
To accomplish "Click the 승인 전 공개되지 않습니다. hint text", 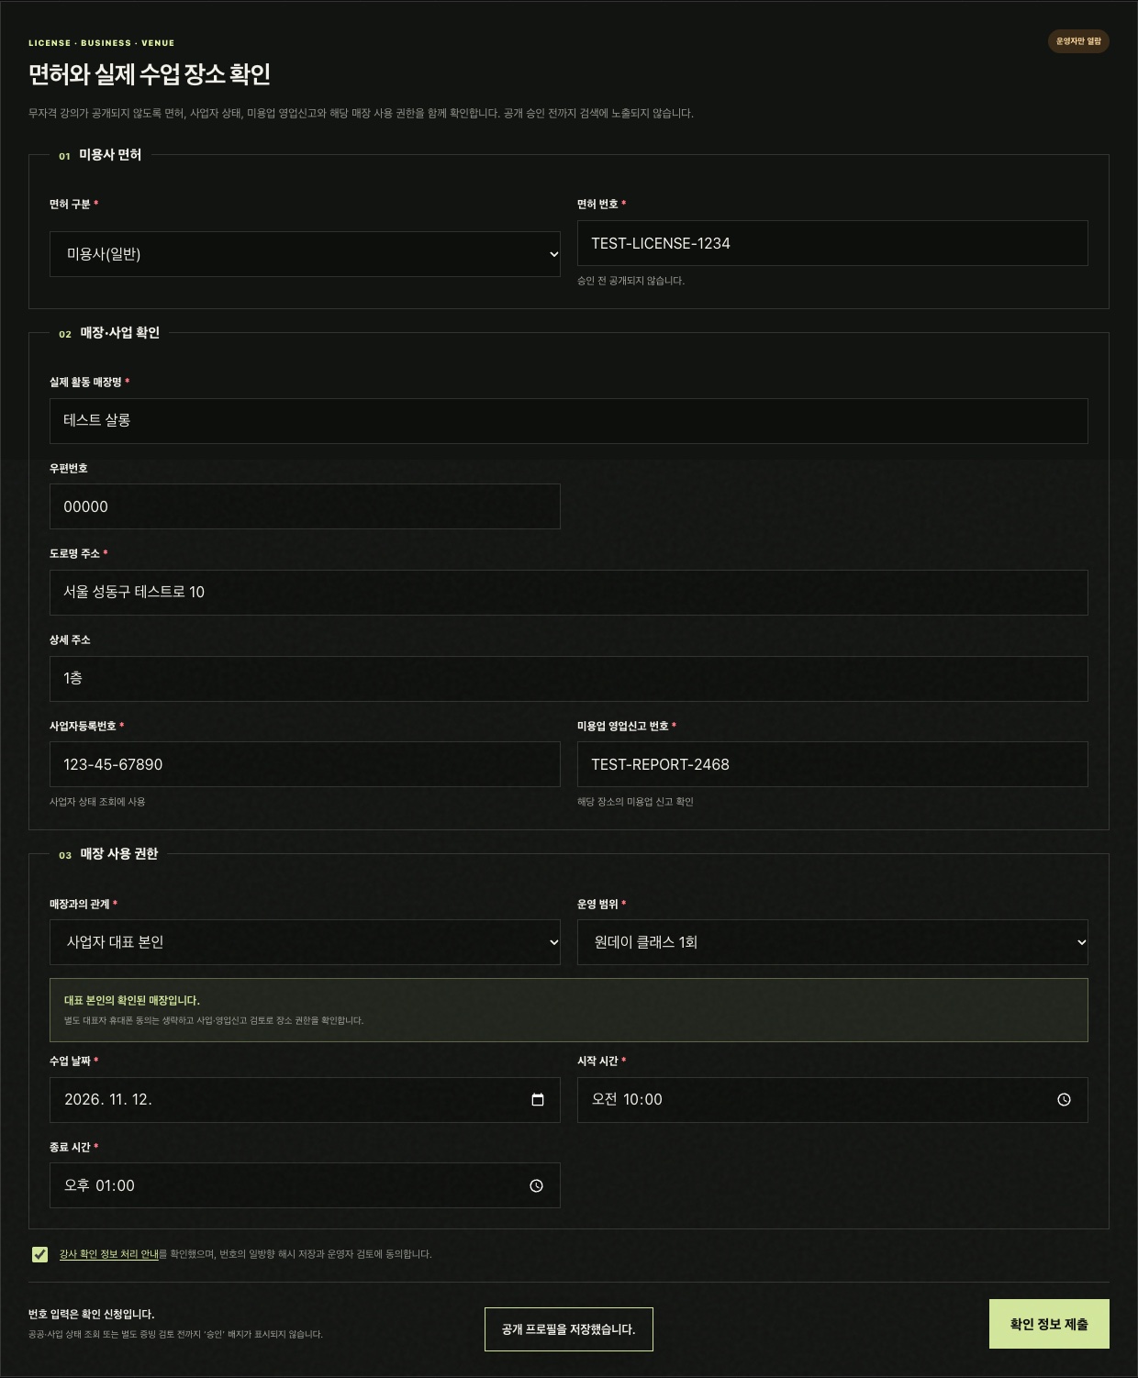I will tap(630, 281).
